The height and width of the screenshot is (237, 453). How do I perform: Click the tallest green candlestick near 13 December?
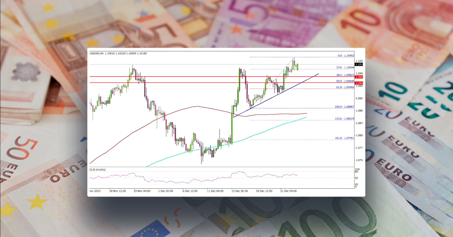pyautogui.click(x=231, y=125)
